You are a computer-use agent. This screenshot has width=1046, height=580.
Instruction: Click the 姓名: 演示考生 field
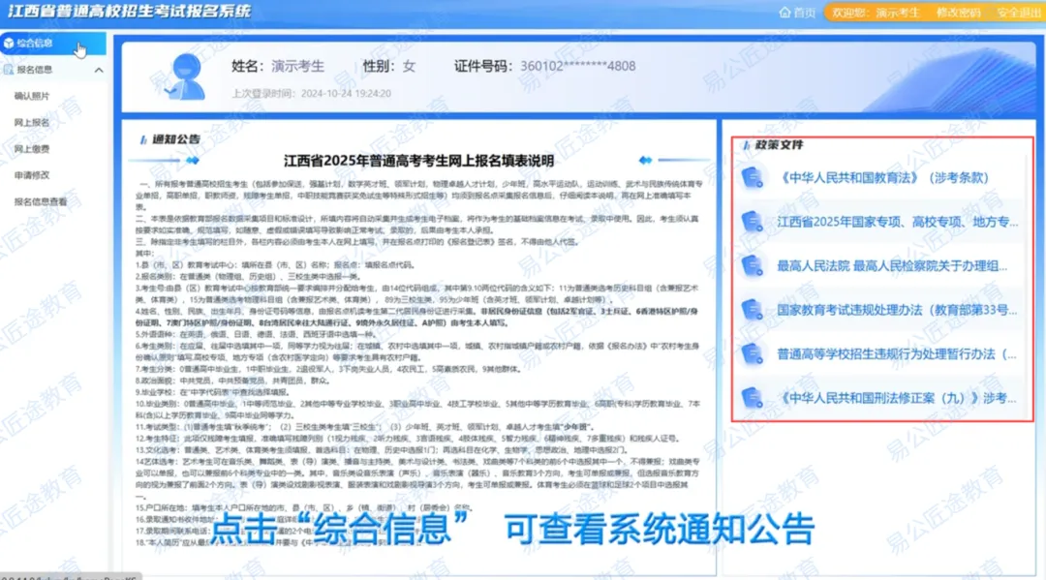(278, 66)
